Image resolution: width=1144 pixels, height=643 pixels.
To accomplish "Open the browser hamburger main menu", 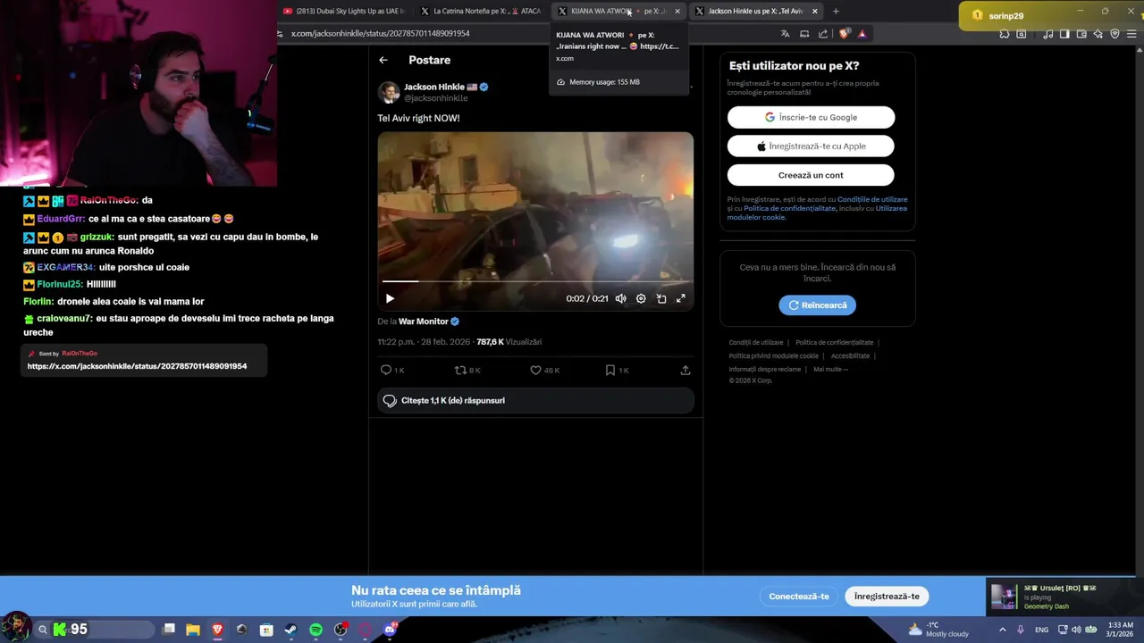I will click(1132, 34).
